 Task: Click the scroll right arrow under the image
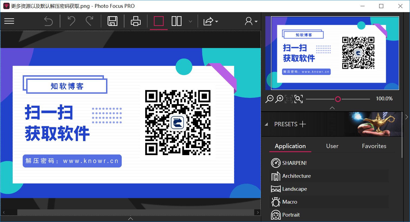coord(258,212)
